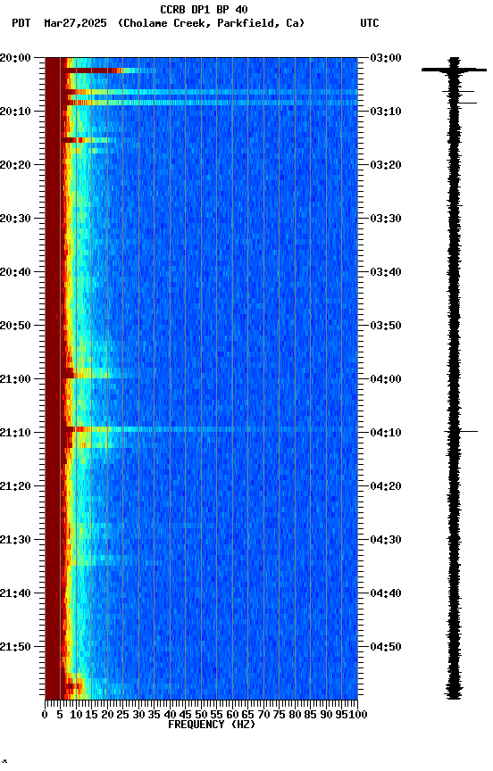Click the 04:00 UTC time label
The width and height of the screenshot is (493, 771).
(x=386, y=379)
